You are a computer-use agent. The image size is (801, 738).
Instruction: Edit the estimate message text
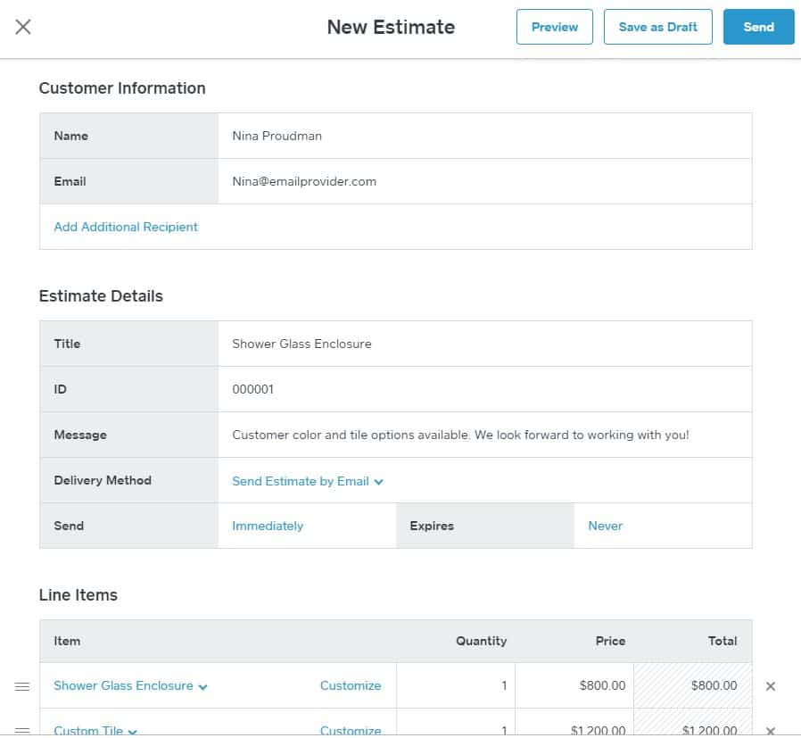point(484,435)
